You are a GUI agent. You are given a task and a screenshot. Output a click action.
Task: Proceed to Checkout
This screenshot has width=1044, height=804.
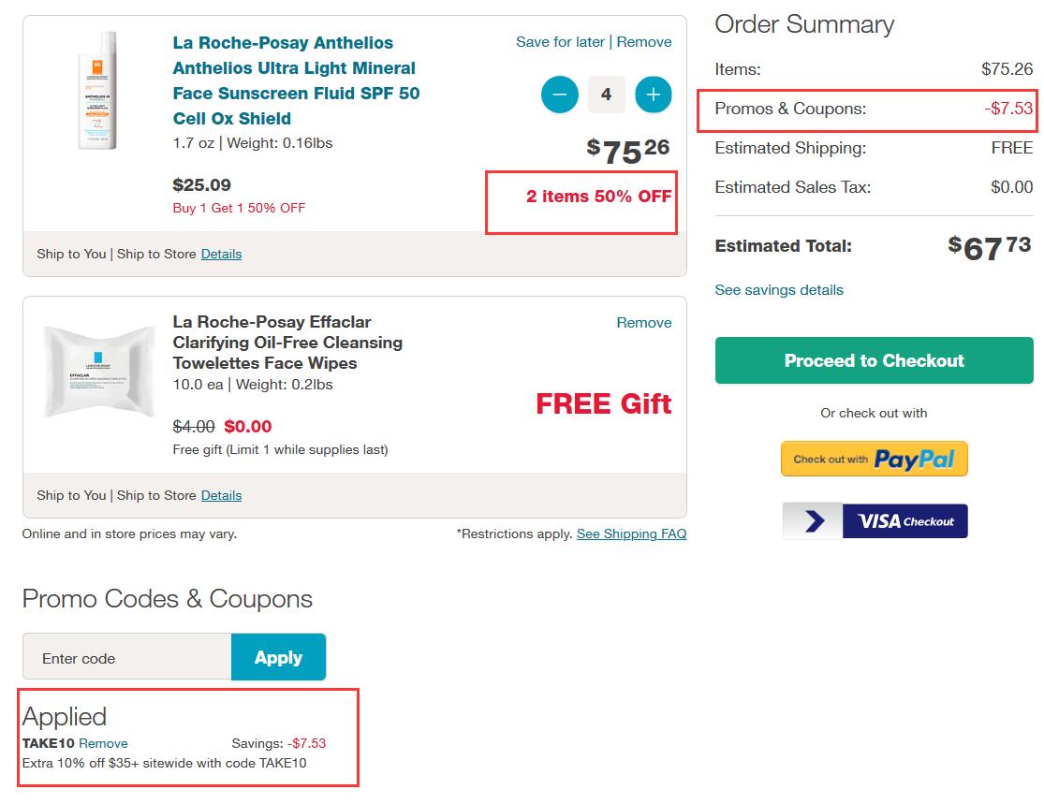875,360
